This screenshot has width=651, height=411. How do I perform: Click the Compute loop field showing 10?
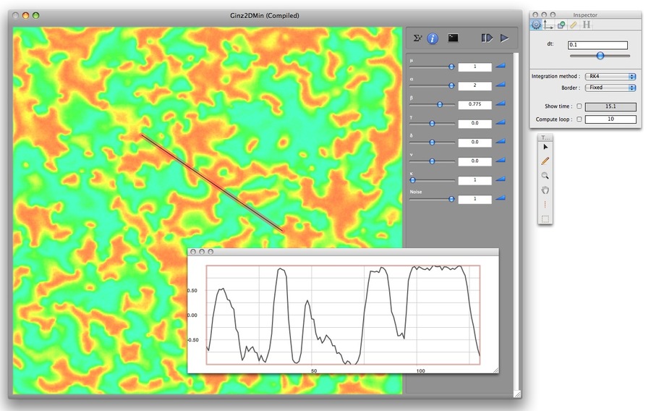(x=610, y=119)
